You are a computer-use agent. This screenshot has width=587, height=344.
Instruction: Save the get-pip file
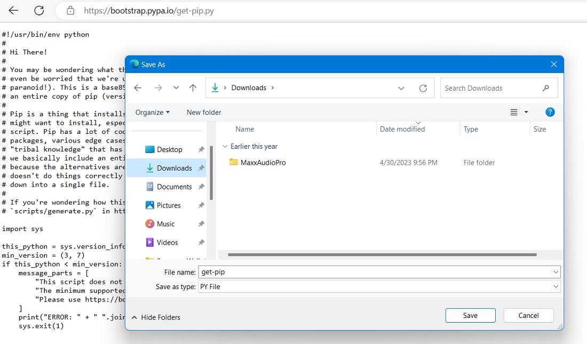(x=470, y=315)
